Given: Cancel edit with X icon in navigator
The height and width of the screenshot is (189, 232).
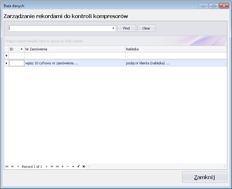Looking at the screenshot, I should tap(84, 167).
